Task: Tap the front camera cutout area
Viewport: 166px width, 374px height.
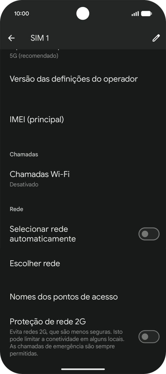Action: [83, 13]
